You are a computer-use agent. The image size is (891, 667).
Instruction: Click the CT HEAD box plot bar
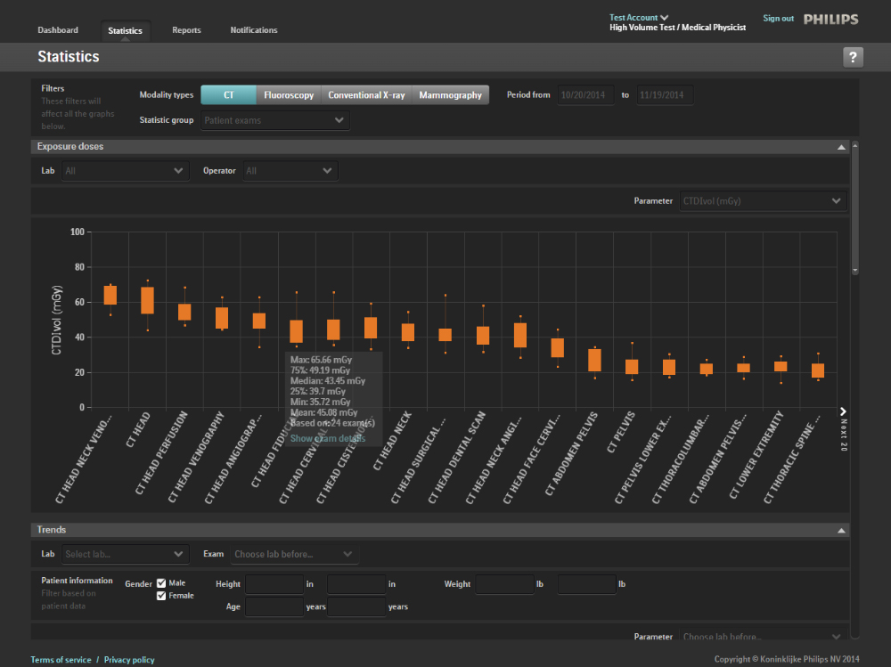tap(148, 300)
